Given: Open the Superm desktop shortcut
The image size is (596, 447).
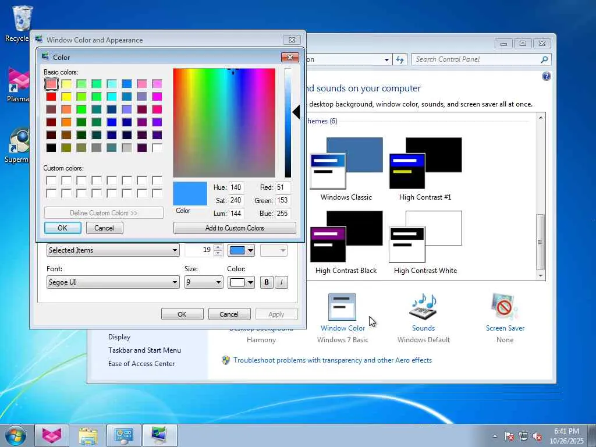Looking at the screenshot, I should (17, 145).
